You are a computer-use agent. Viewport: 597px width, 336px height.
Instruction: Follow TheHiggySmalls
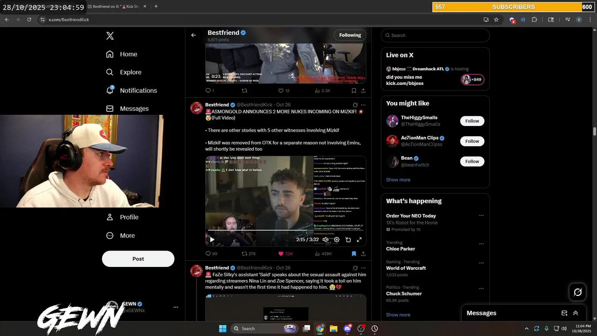point(472,121)
